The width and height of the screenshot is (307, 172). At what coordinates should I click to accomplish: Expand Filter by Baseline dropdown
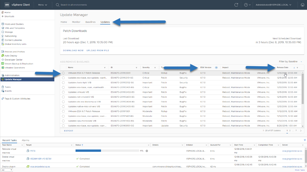(290, 62)
